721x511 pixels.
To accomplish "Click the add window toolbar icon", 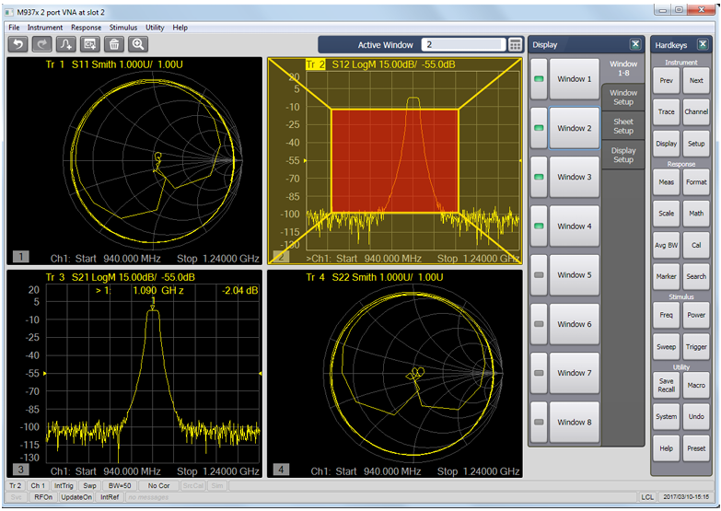I will pos(89,44).
